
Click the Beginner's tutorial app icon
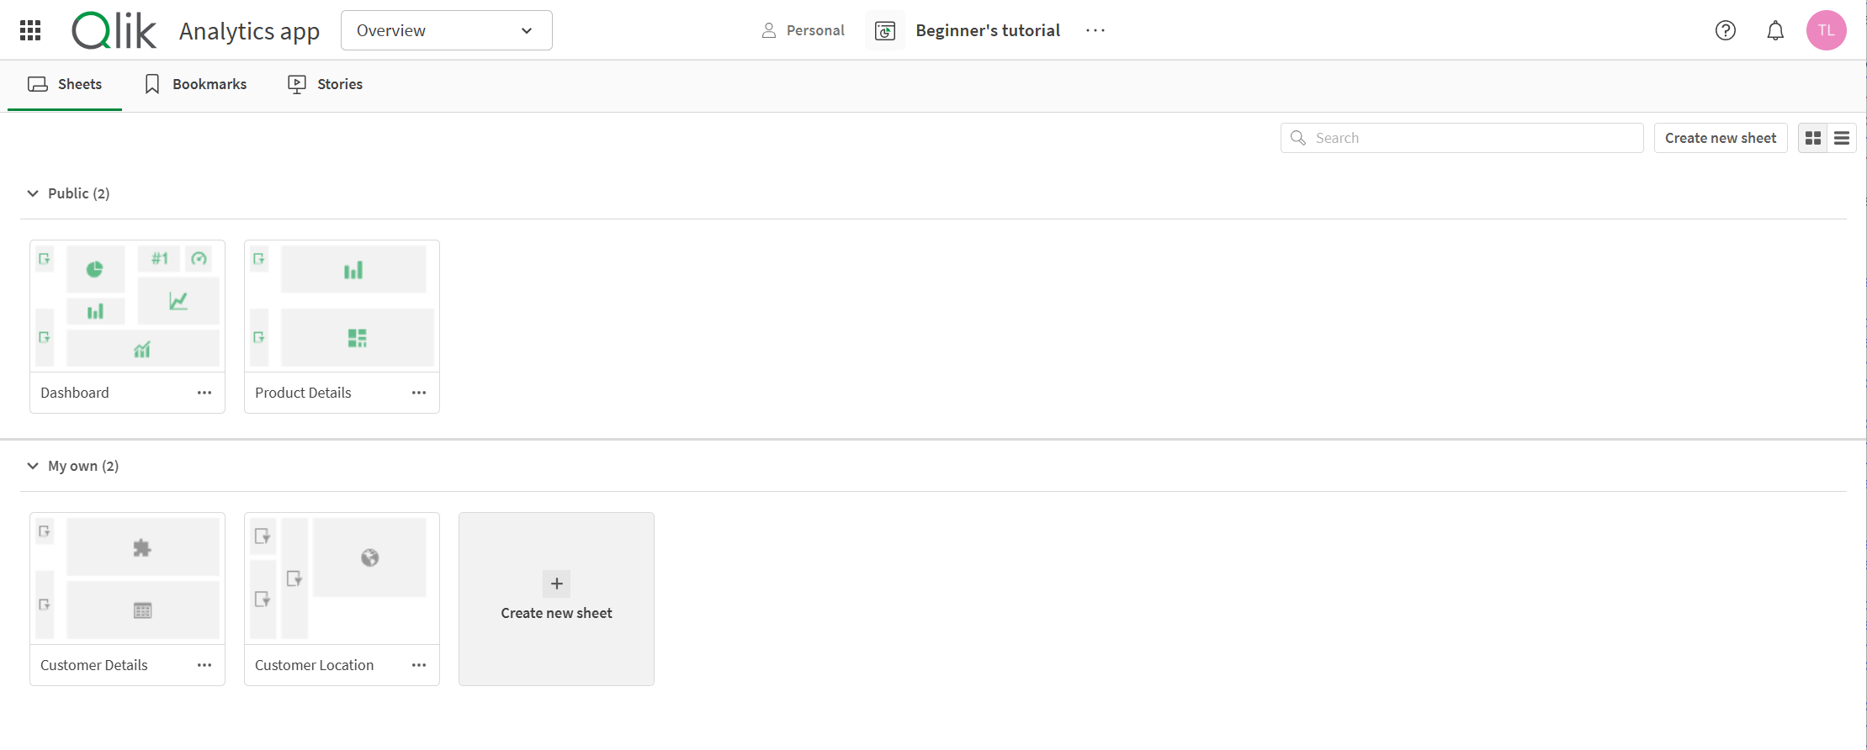(884, 31)
